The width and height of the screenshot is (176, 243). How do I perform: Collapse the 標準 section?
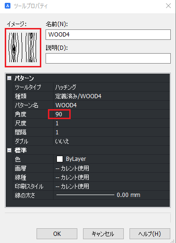point(9,150)
